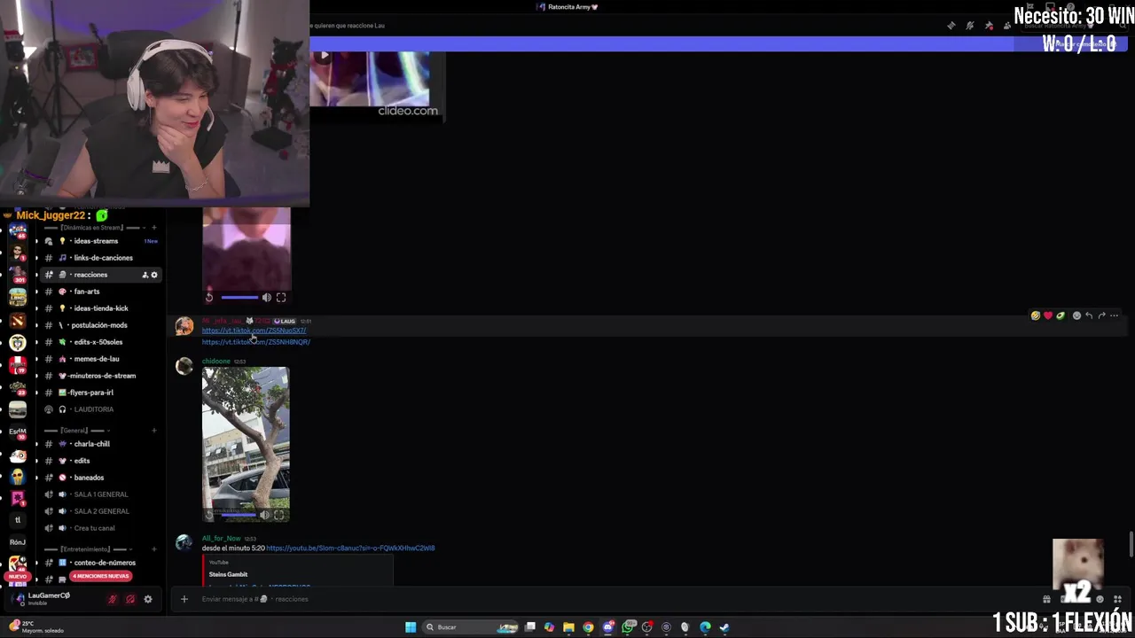
Task: Click the attach file plus button
Action: 184,599
